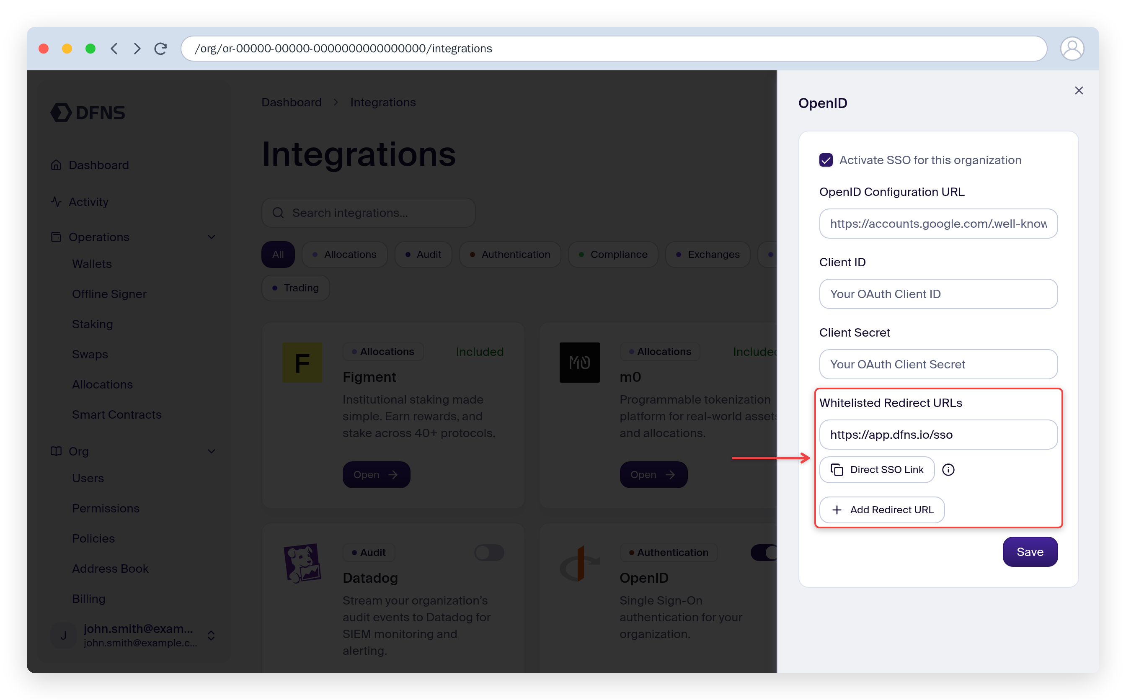The width and height of the screenshot is (1126, 700).
Task: Close the OpenID panel with X icon
Action: [x=1078, y=90]
